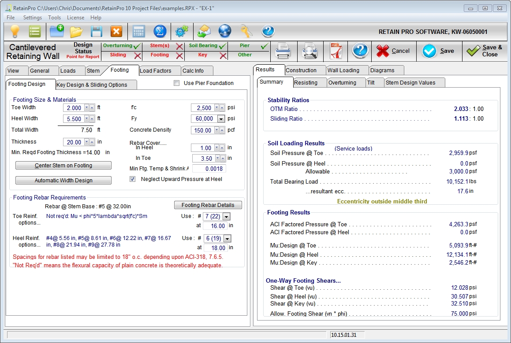
Task: Open the Help menu
Action: coord(96,18)
